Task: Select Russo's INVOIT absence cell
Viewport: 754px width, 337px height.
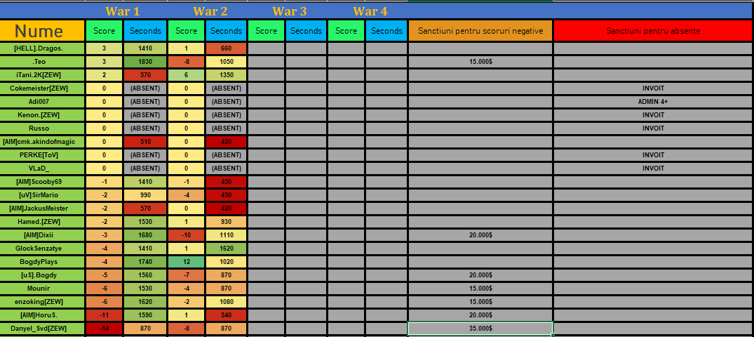Action: 653,128
